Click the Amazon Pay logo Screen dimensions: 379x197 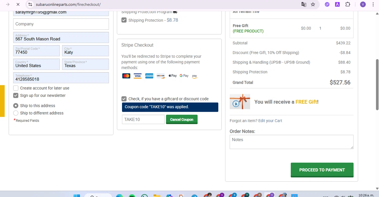(x=195, y=76)
